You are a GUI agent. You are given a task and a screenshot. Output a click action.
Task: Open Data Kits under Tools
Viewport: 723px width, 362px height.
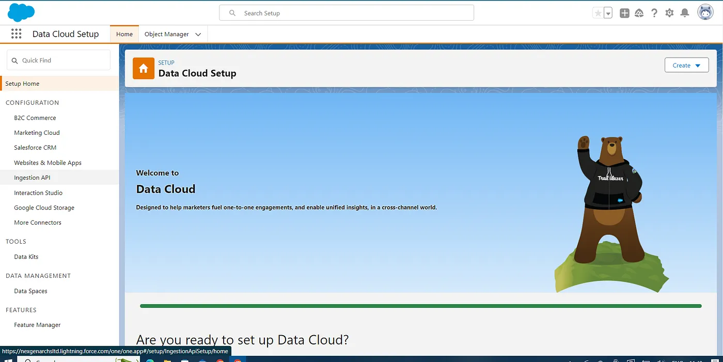click(26, 257)
